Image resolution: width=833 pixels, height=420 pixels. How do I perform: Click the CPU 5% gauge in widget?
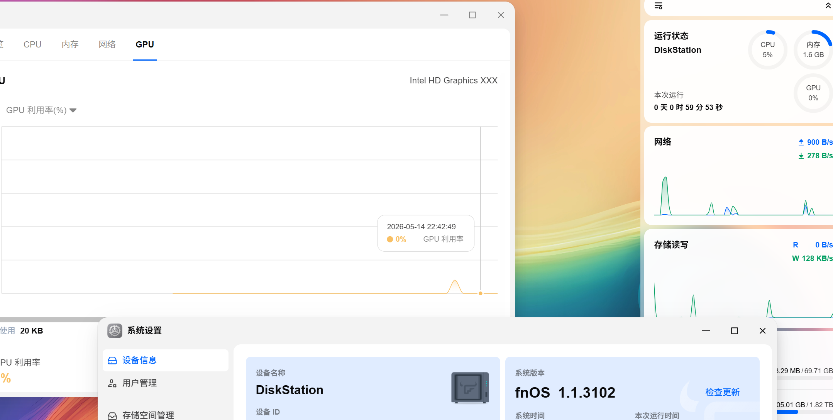[x=768, y=50]
